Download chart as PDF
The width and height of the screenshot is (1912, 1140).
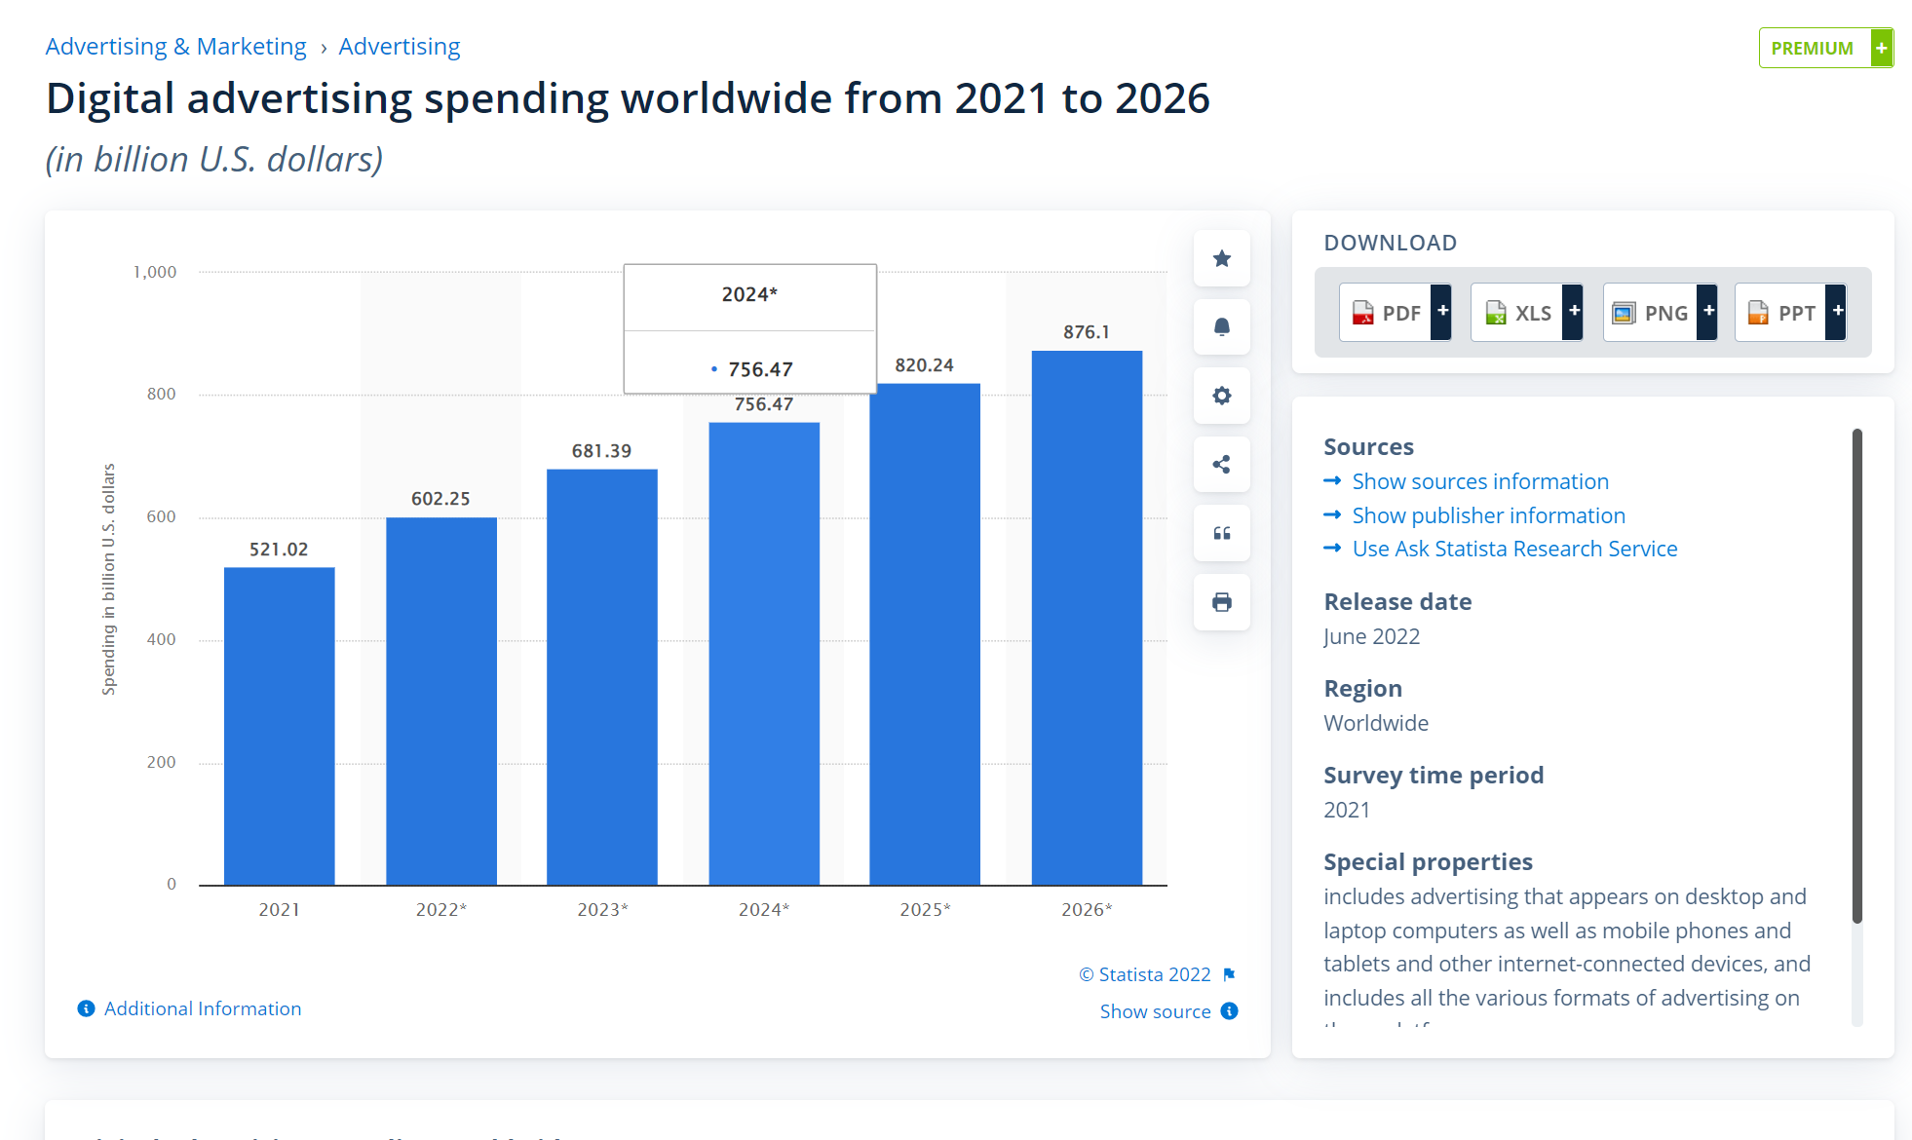pyautogui.click(x=1395, y=313)
